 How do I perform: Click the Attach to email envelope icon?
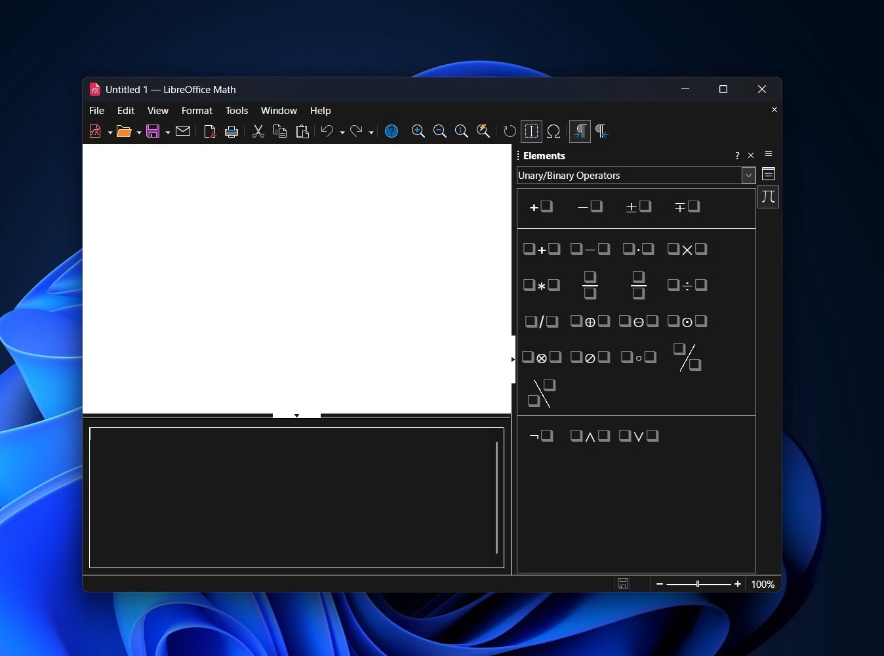(183, 131)
